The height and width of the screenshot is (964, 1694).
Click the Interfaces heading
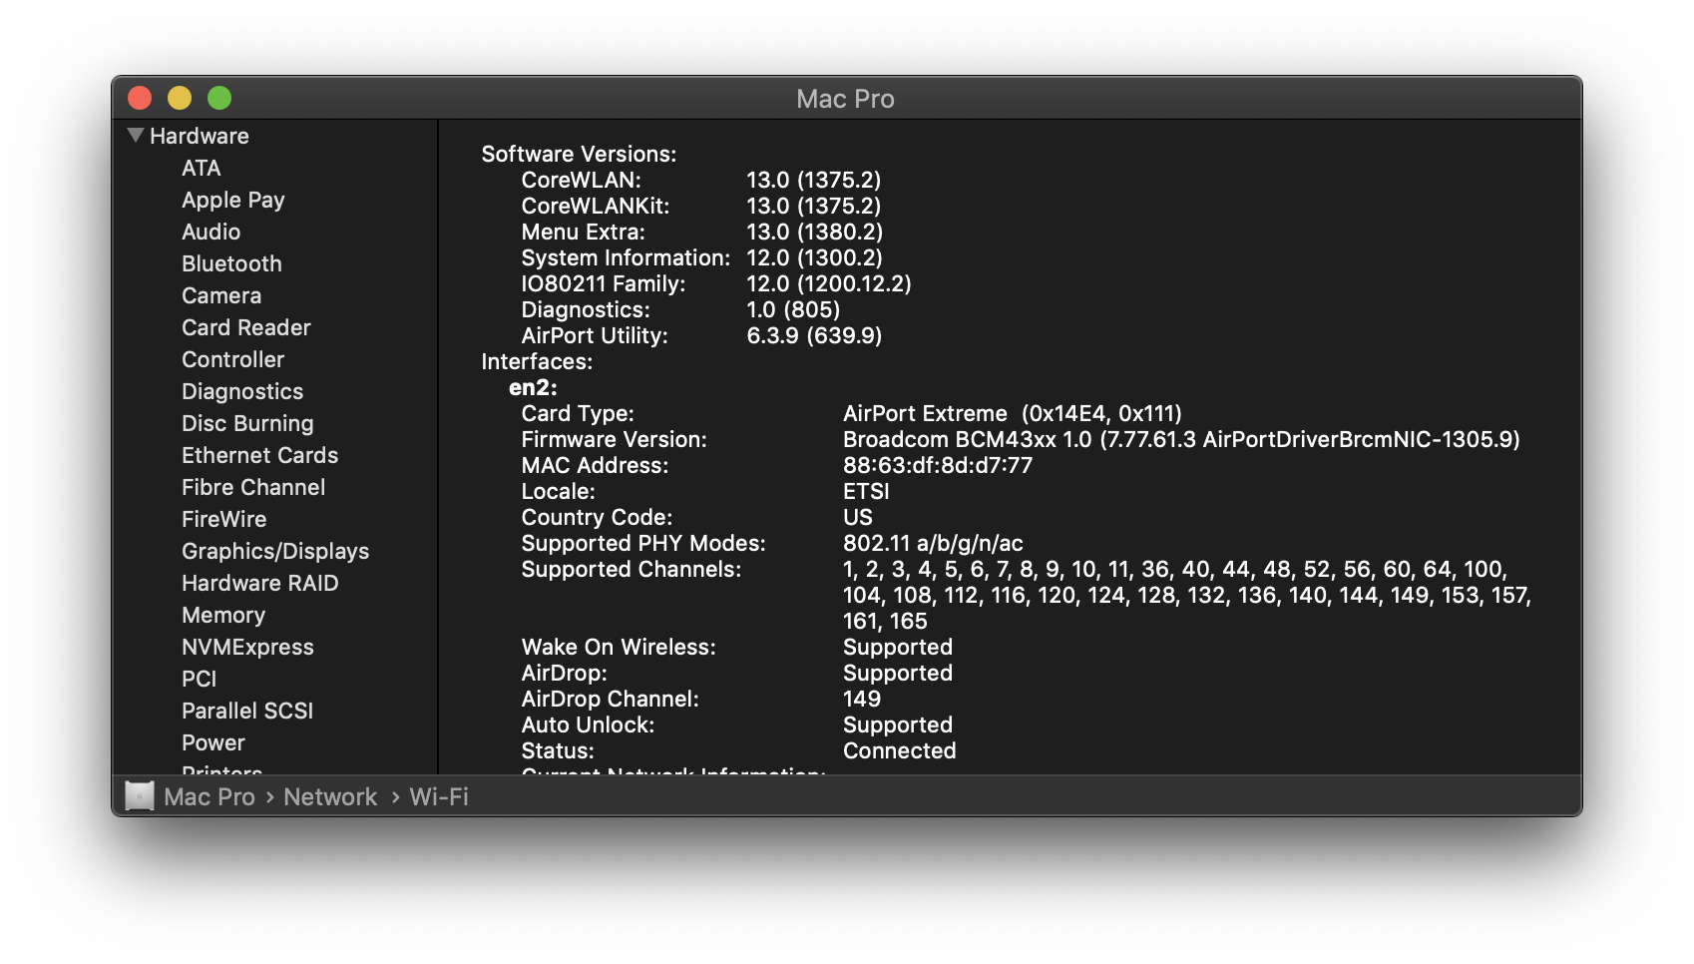537,361
